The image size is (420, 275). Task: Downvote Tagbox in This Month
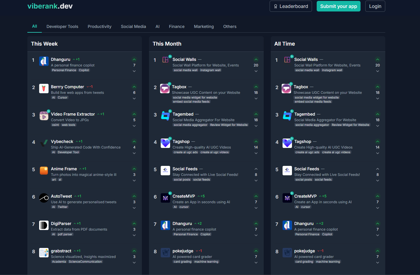256,99
